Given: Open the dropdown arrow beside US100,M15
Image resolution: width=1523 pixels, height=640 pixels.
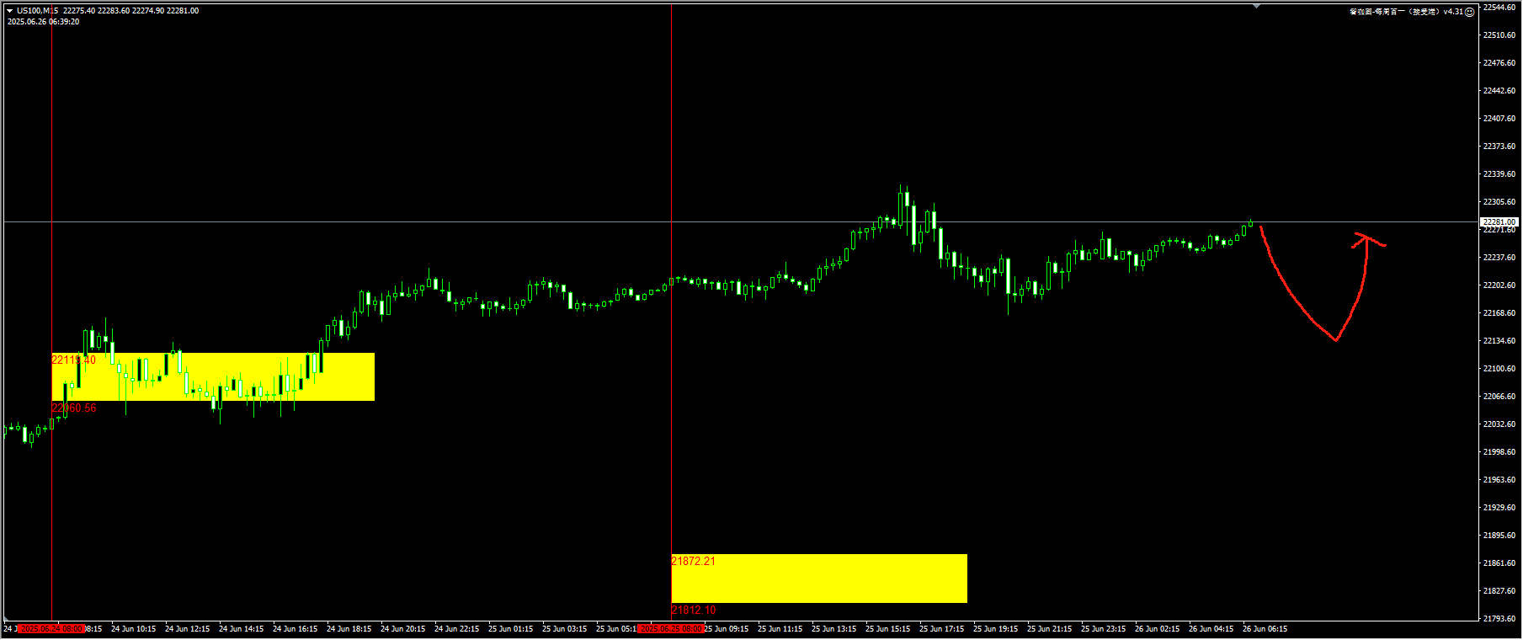Looking at the screenshot, I should 9,11.
